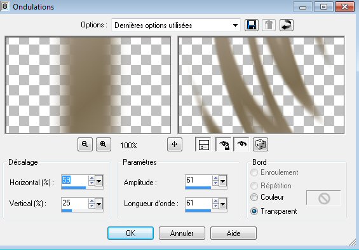The height and width of the screenshot is (250, 359).
Task: Toggle the show/hide previews panel icon
Action: pos(203,144)
